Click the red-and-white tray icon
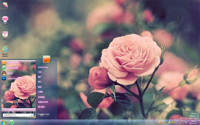200x125 pixels. point(163,122)
